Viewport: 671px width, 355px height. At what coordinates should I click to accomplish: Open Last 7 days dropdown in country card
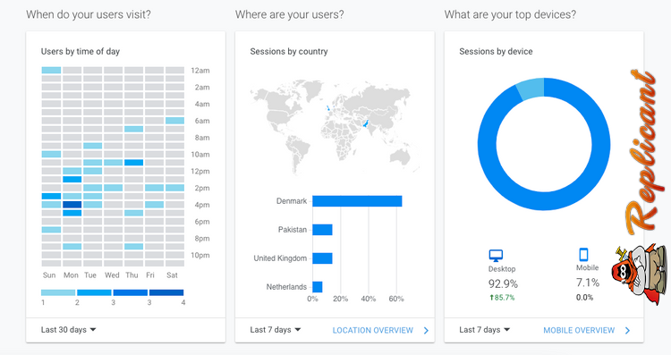pyautogui.click(x=276, y=330)
